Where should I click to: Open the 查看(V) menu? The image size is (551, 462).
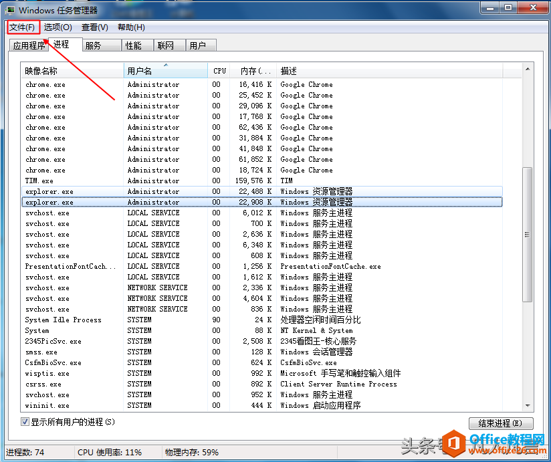[94, 27]
